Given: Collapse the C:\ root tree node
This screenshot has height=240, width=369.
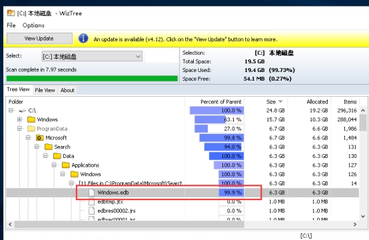Looking at the screenshot, I should pos(11,110).
